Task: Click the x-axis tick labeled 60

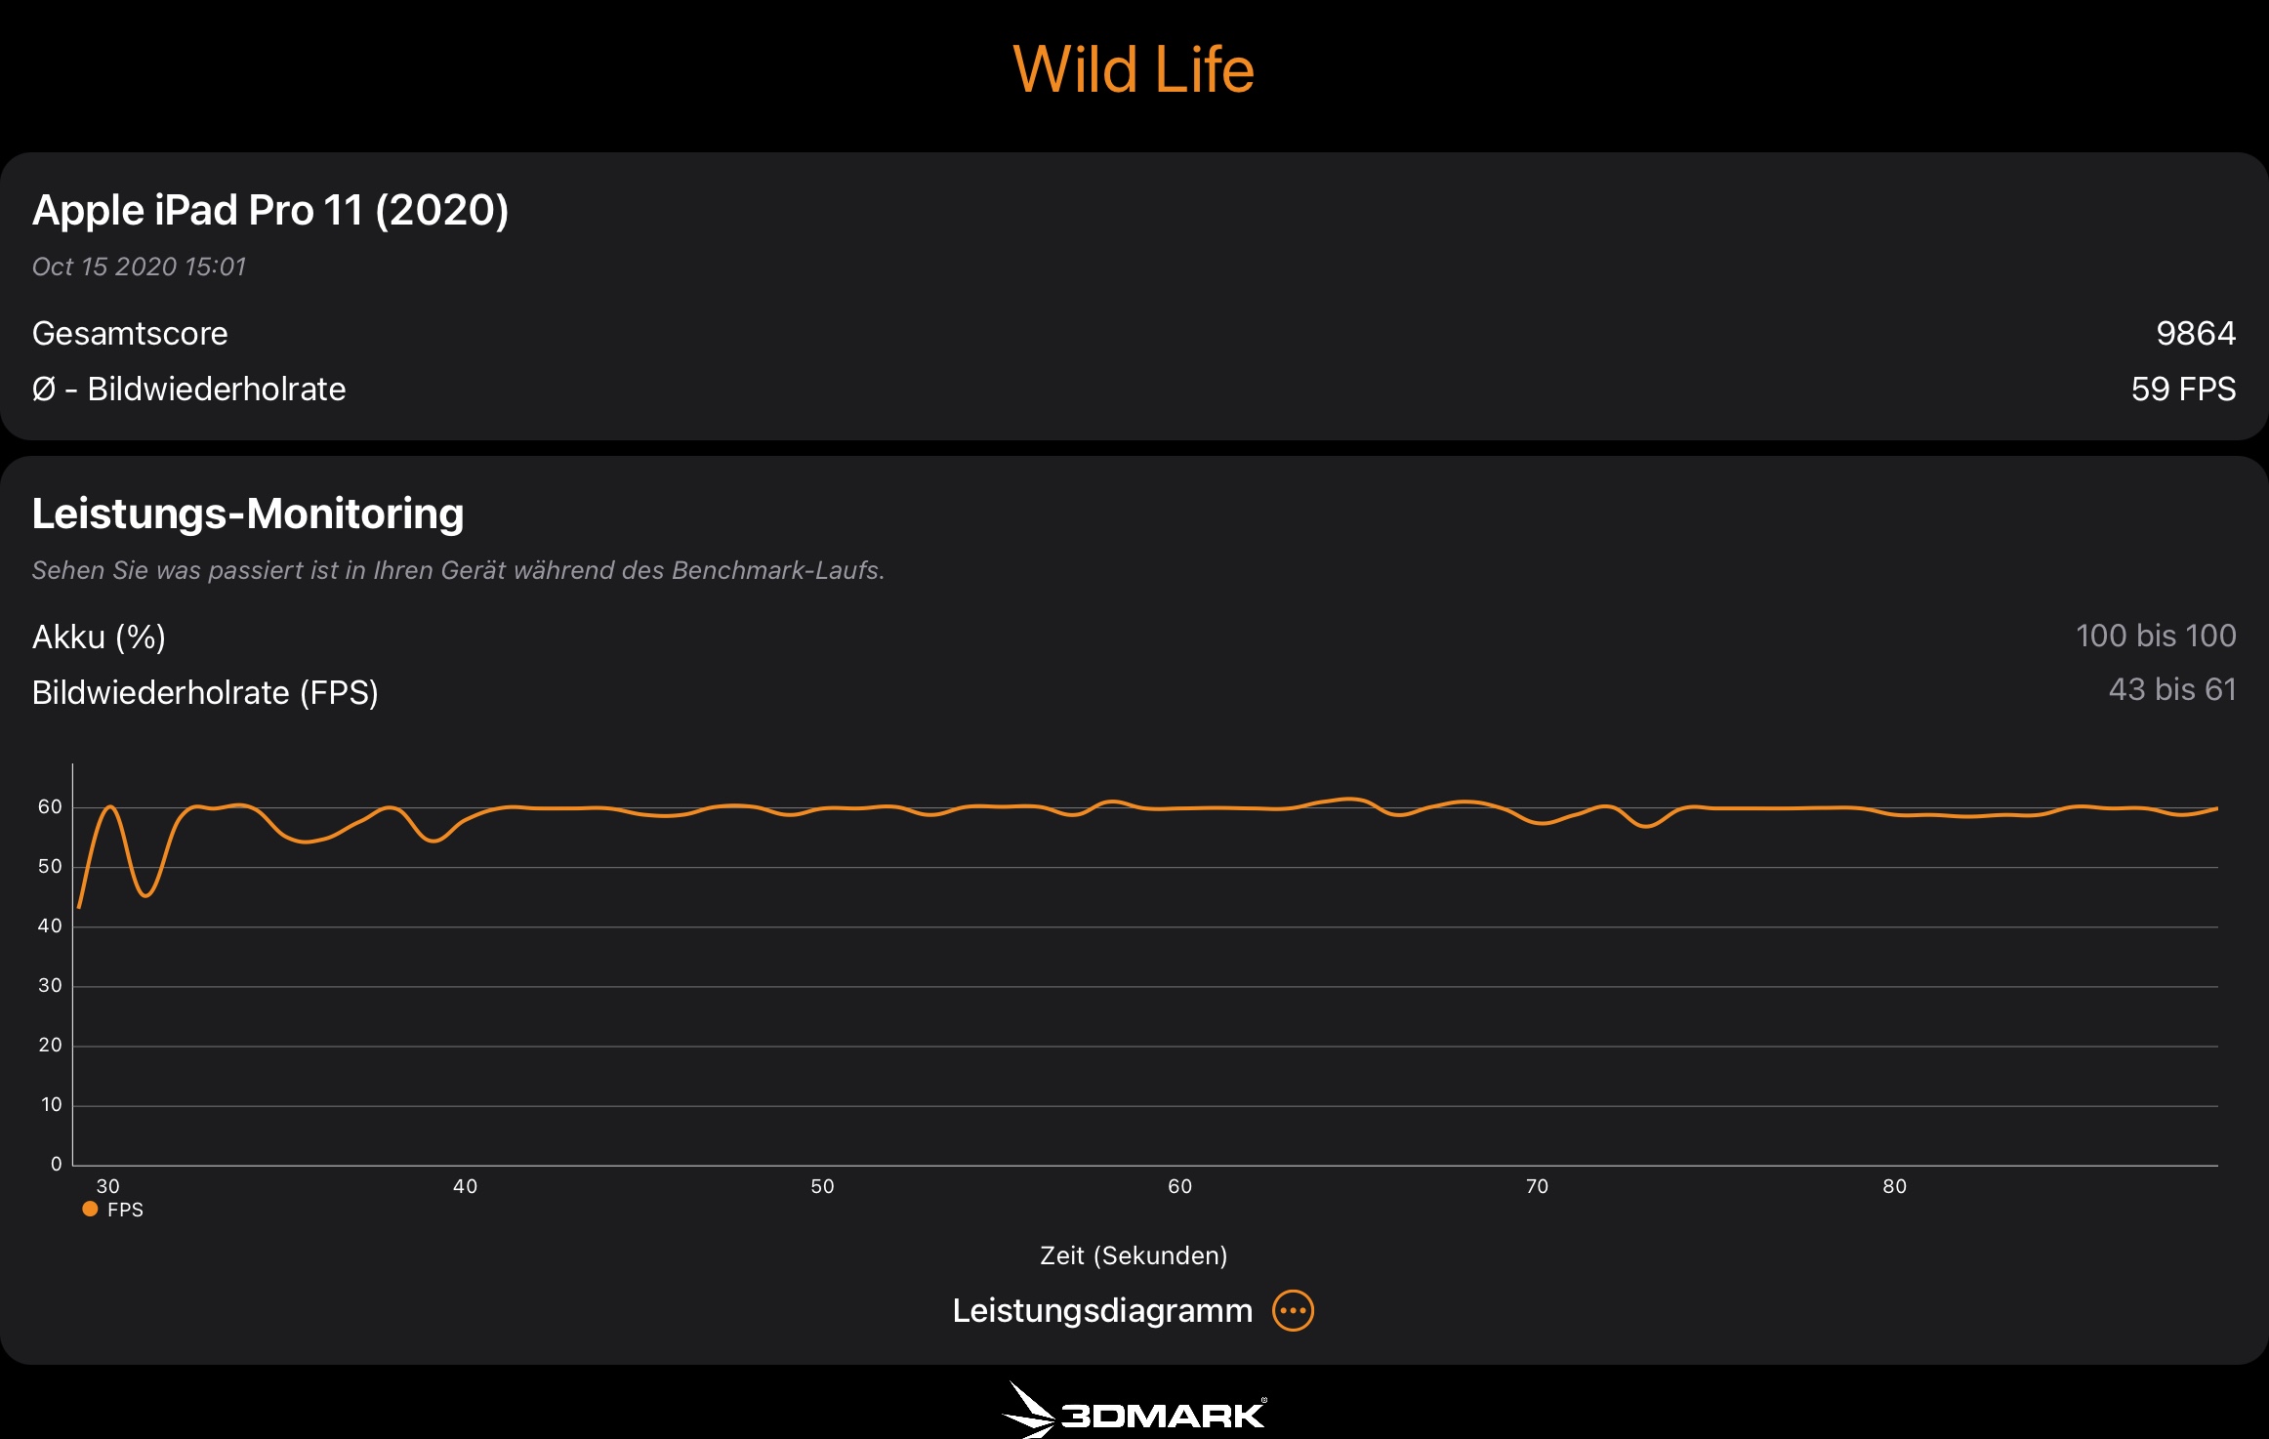Action: pyautogui.click(x=1179, y=1186)
